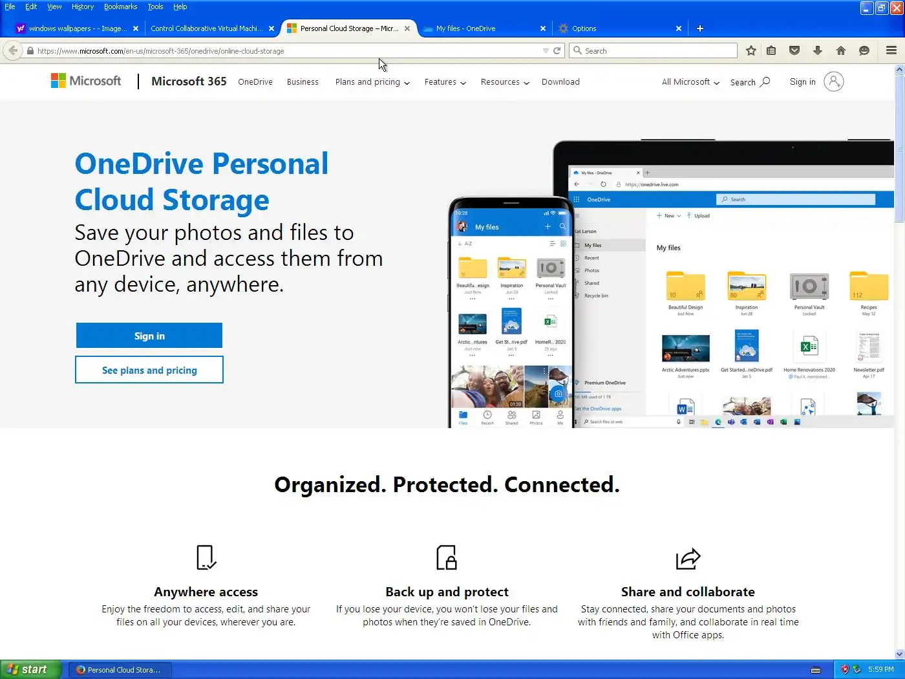Click the Organized. Protected. Connected. heading
The width and height of the screenshot is (905, 679).
pos(447,484)
